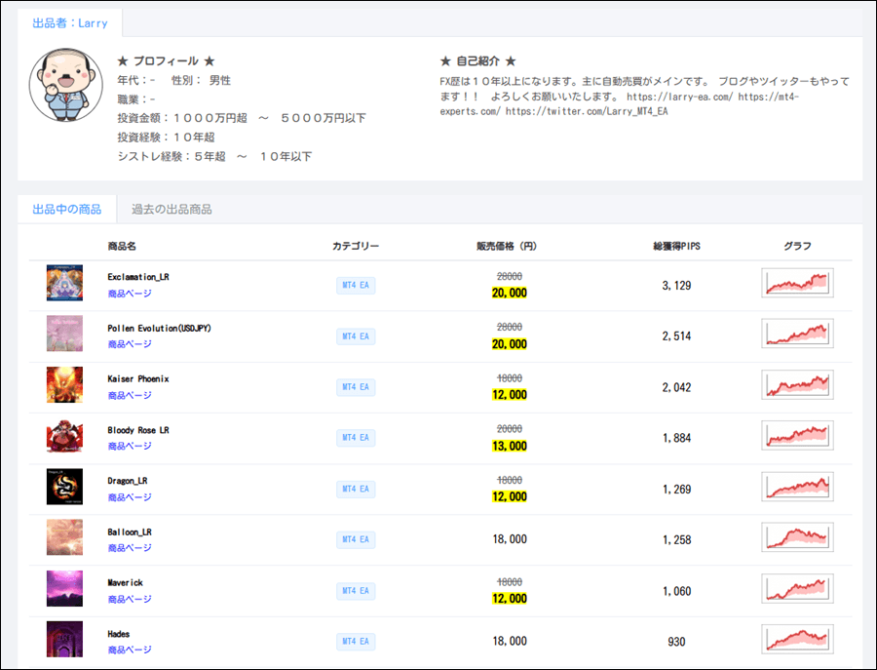Open the Hades product thumbnail
Screen dimensions: 877x670
(64, 639)
